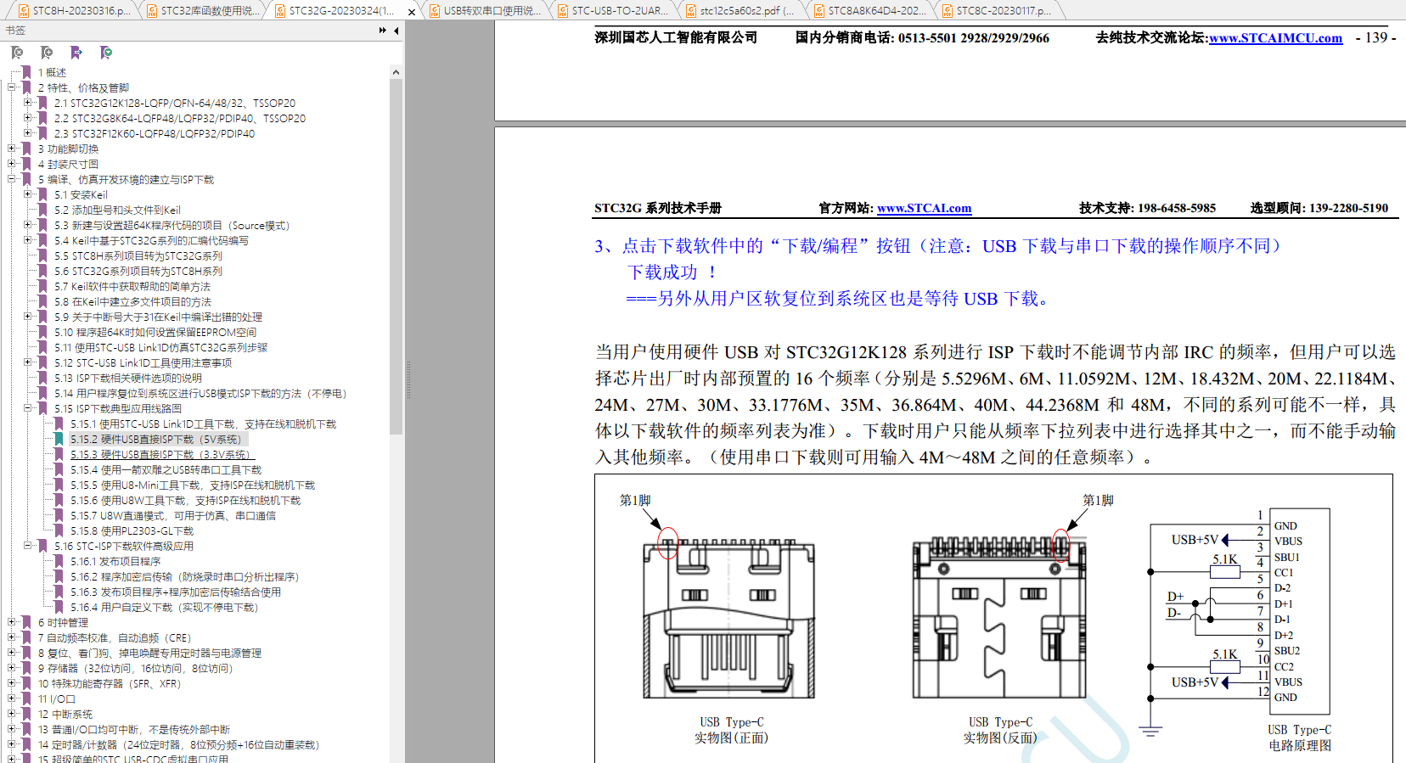Click the USB Type-C front view diagram
The image size is (1406, 763).
tap(729, 618)
